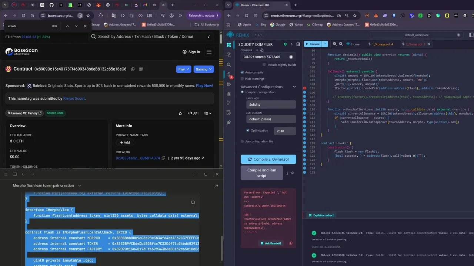The image size is (474, 266).
Task: Open the default_workspace selector dropdown
Action: point(416,35)
